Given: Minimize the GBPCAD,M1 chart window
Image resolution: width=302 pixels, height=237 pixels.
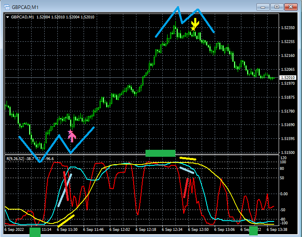Looking at the screenshot, I should (x=263, y=7).
